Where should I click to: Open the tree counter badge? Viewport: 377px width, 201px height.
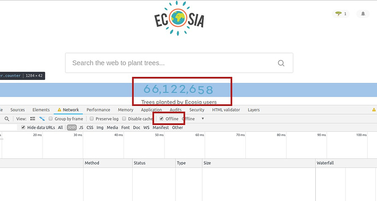341,14
